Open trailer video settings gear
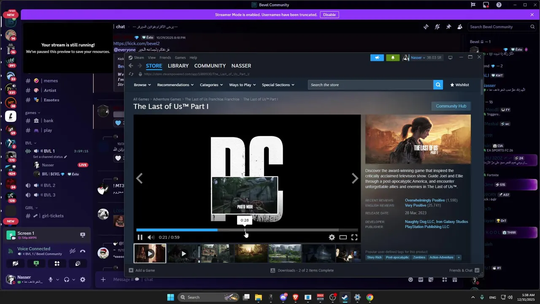540x304 pixels. (332, 237)
